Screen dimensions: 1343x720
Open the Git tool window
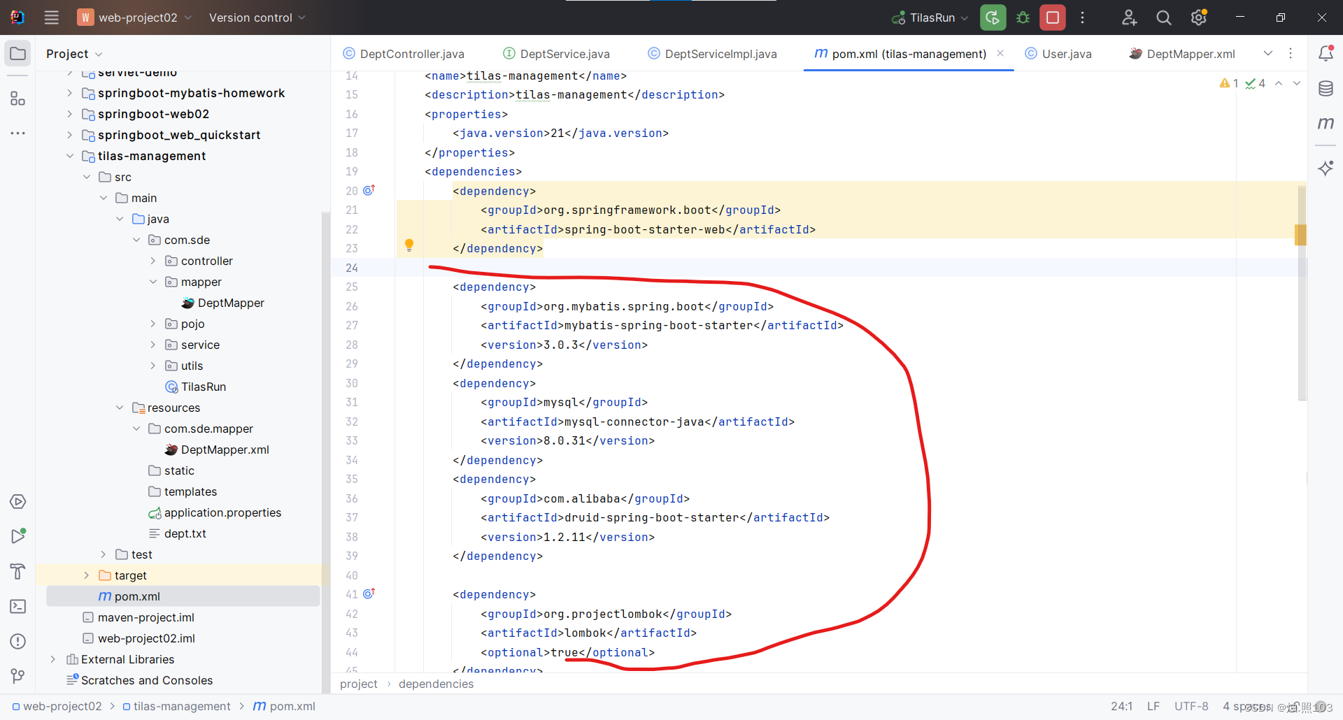click(18, 676)
